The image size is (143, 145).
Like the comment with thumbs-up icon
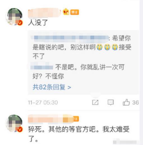126,102
